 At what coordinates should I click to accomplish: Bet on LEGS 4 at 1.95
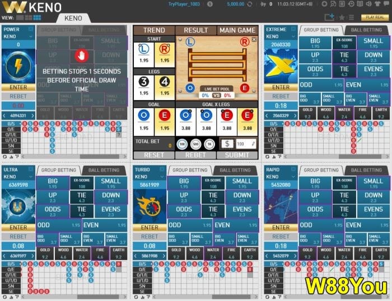click(x=165, y=87)
